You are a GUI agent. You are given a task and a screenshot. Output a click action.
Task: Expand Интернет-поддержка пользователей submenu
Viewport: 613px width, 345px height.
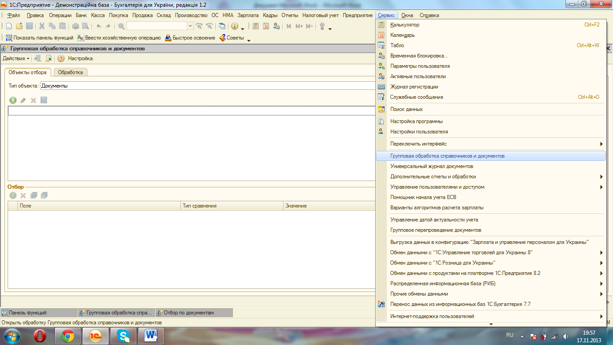point(490,316)
